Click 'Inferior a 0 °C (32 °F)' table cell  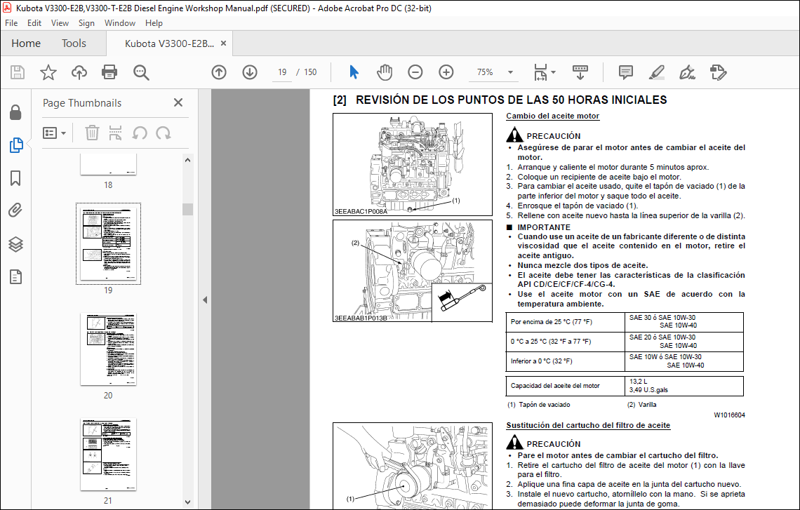tap(566, 361)
